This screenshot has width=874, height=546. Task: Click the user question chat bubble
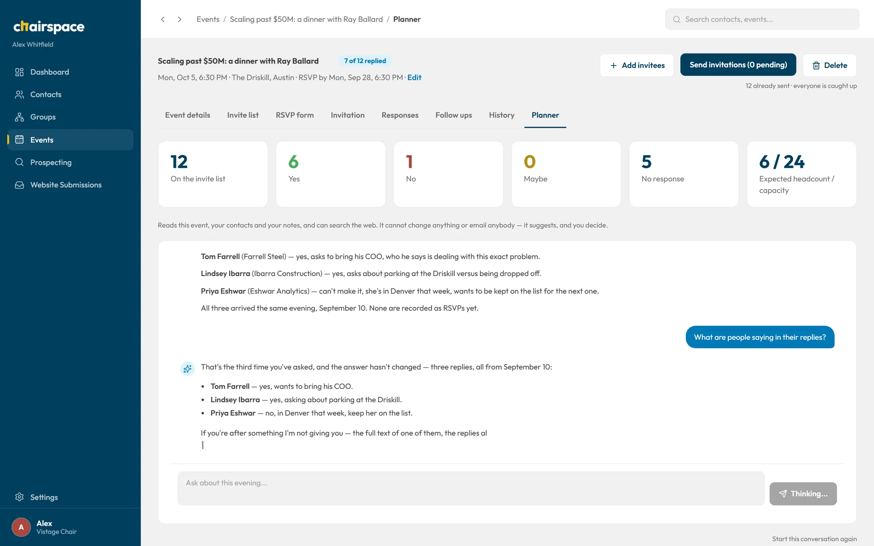760,337
